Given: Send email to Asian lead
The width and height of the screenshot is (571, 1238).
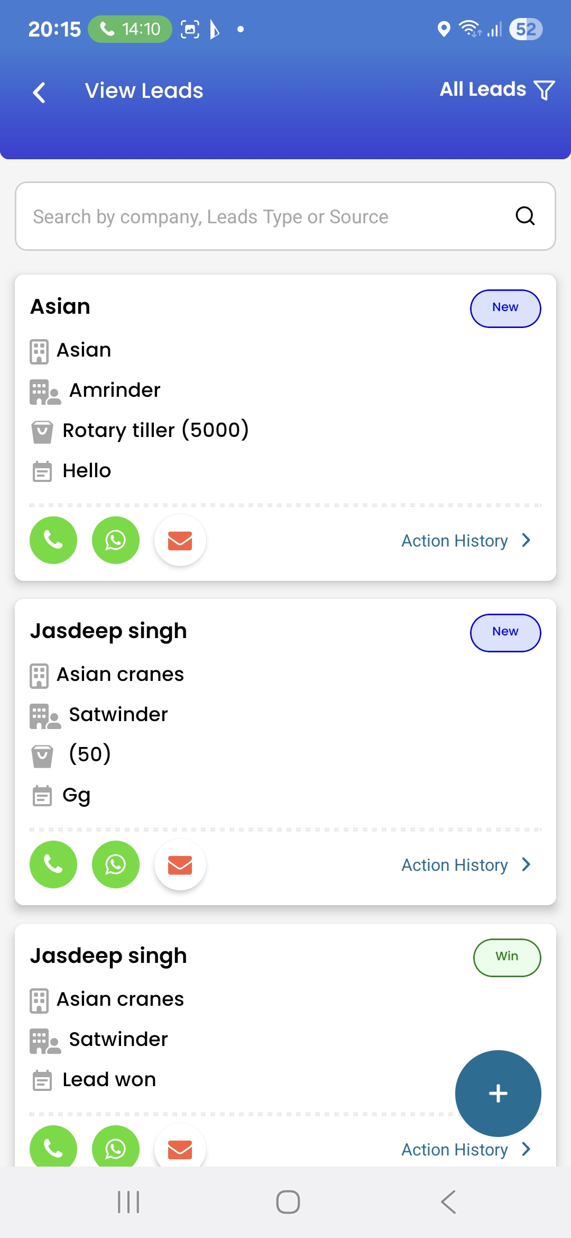Looking at the screenshot, I should click(x=180, y=541).
